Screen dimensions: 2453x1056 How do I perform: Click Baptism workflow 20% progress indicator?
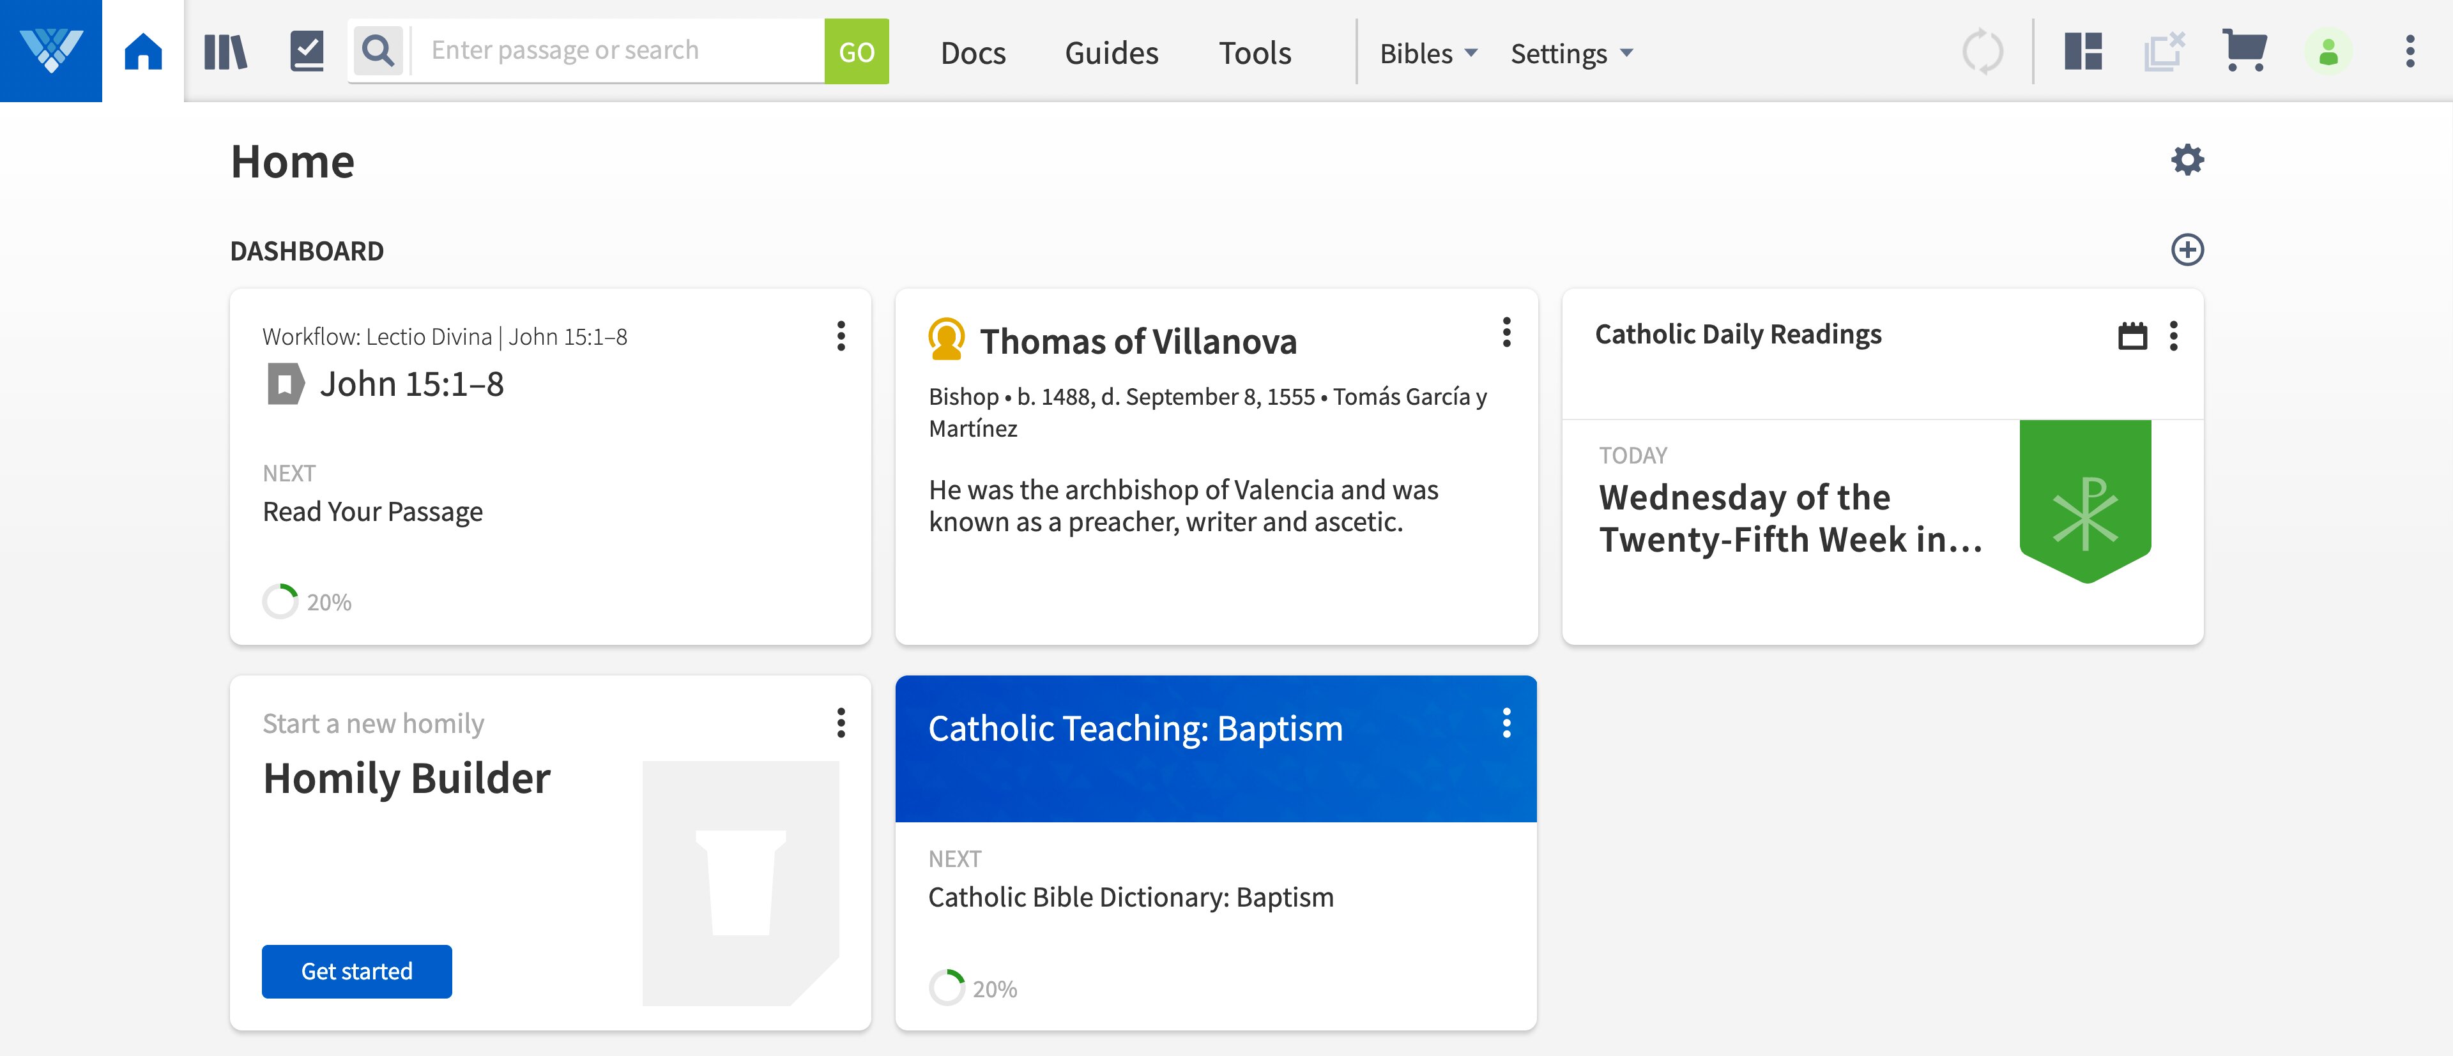(973, 988)
